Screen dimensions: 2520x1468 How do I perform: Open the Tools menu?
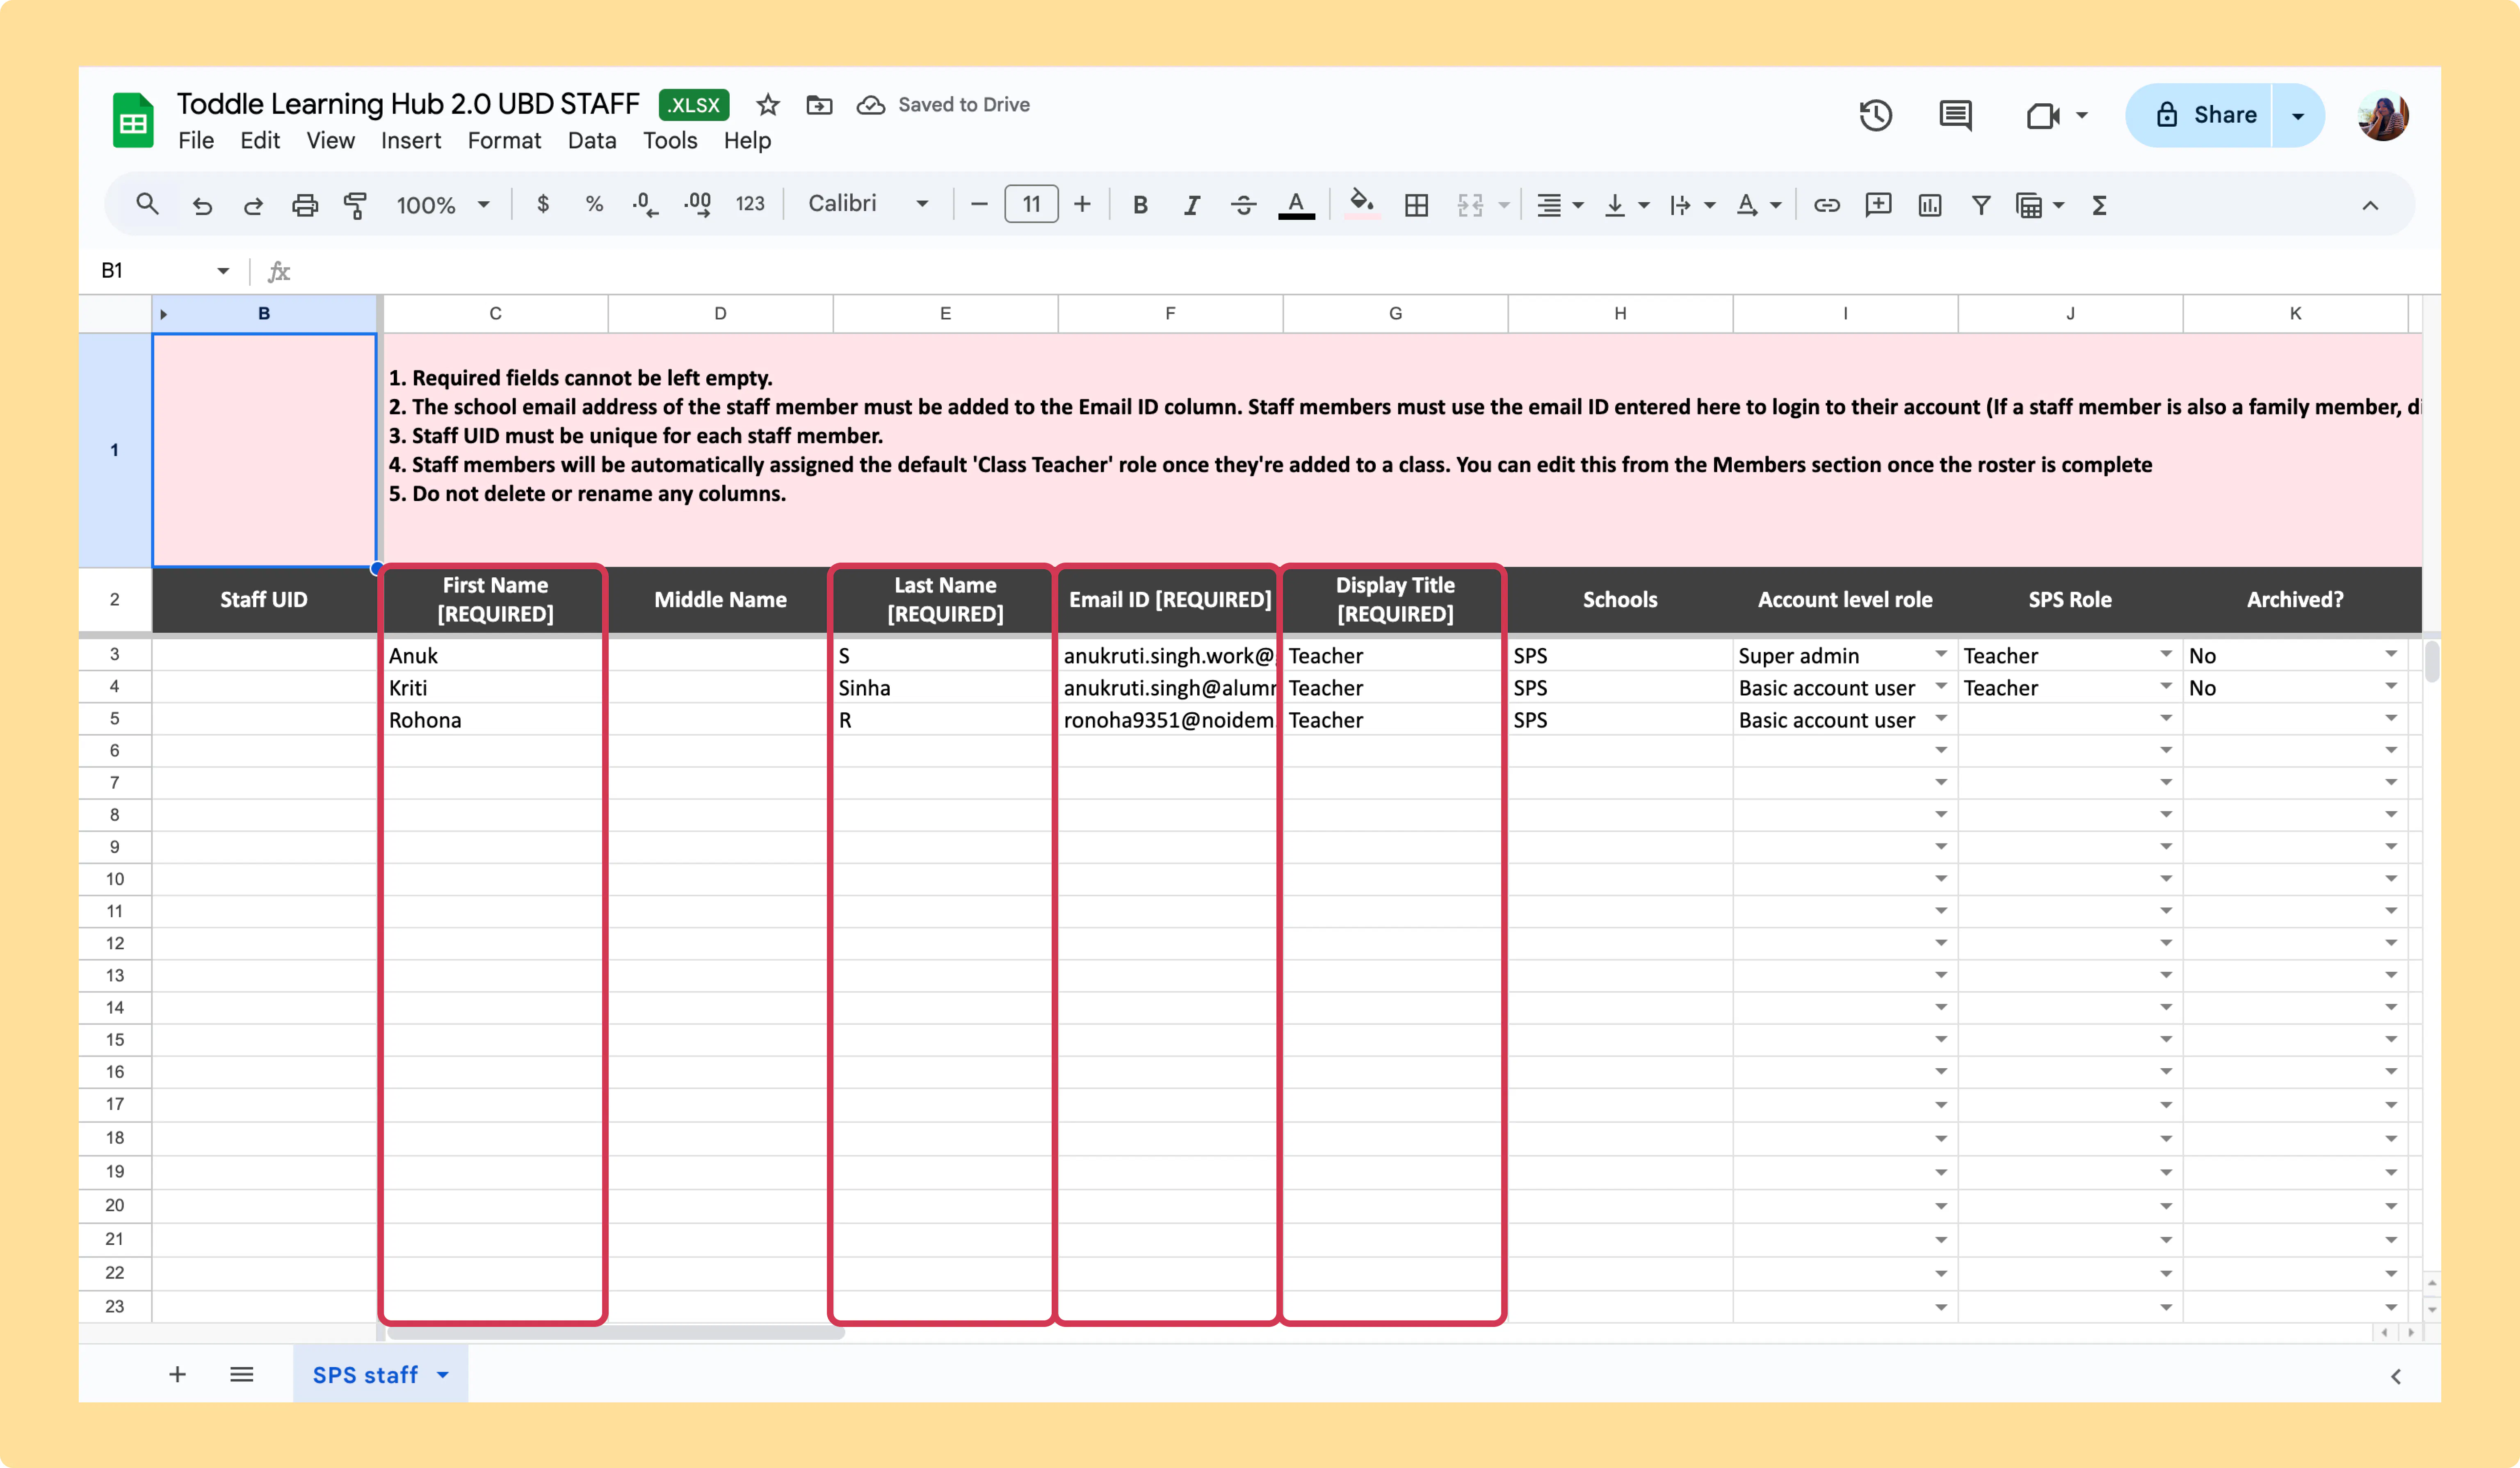(670, 141)
